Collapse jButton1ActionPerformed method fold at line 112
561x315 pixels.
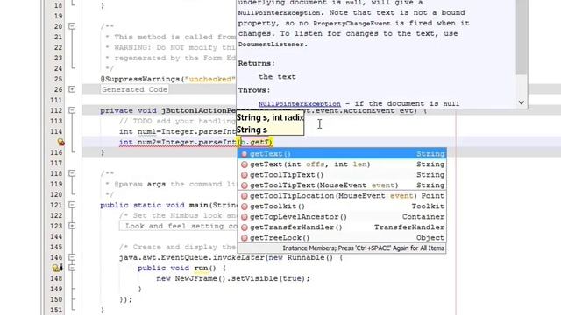[72, 110]
